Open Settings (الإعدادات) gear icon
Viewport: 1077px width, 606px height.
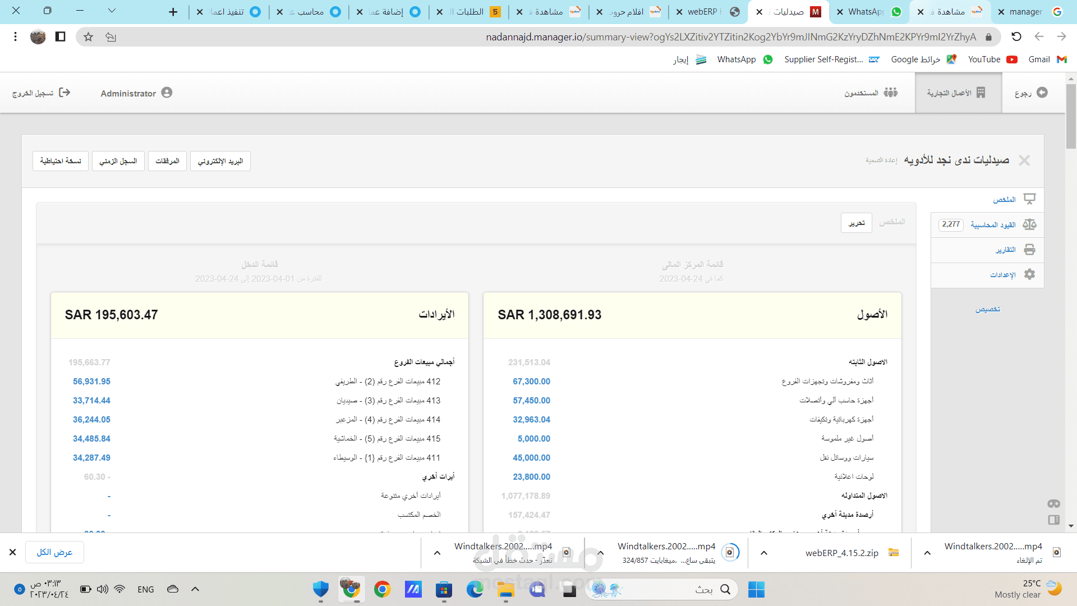[x=1029, y=274]
